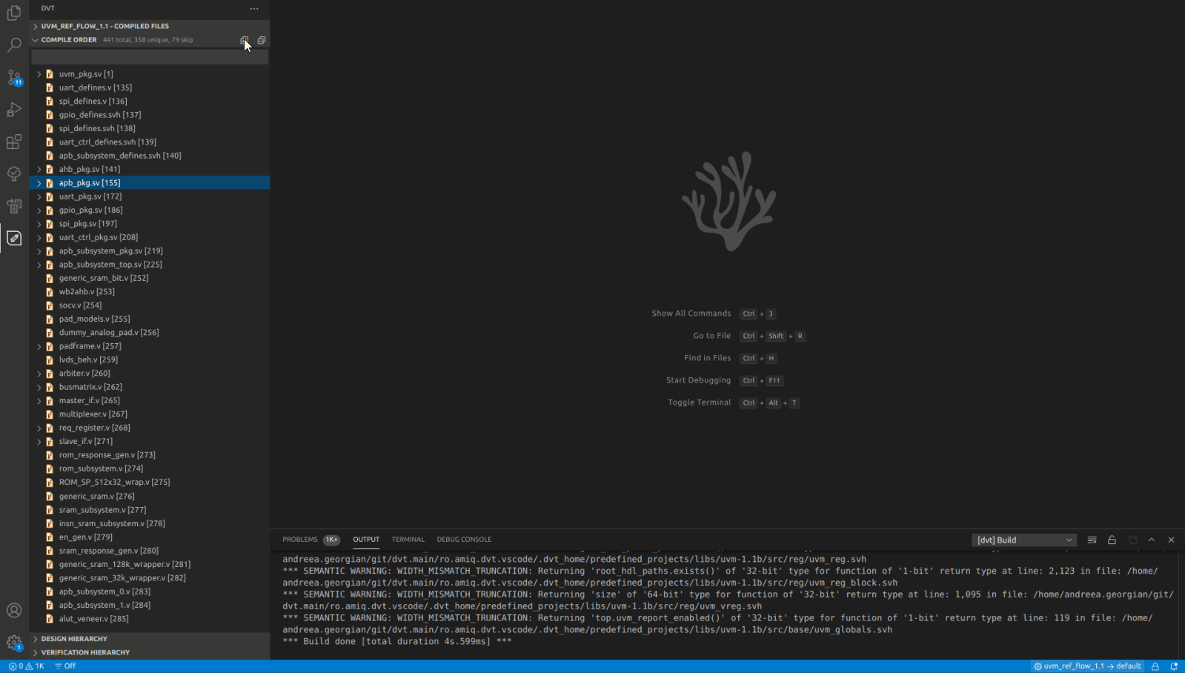Image resolution: width=1185 pixels, height=673 pixels.
Task: Select apb_subsystem_top.sv in compile order
Action: pos(110,265)
